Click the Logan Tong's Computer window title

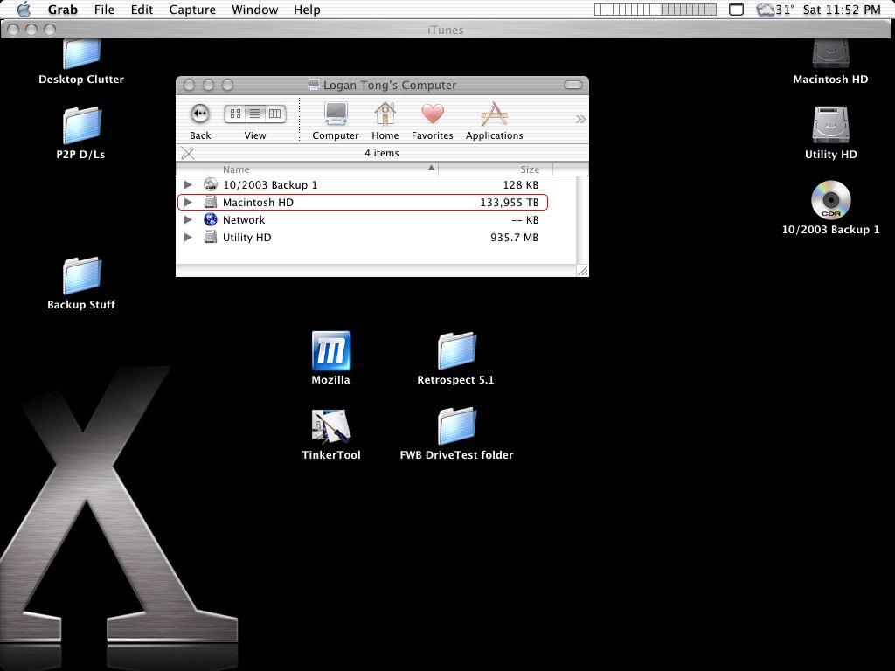coord(390,85)
